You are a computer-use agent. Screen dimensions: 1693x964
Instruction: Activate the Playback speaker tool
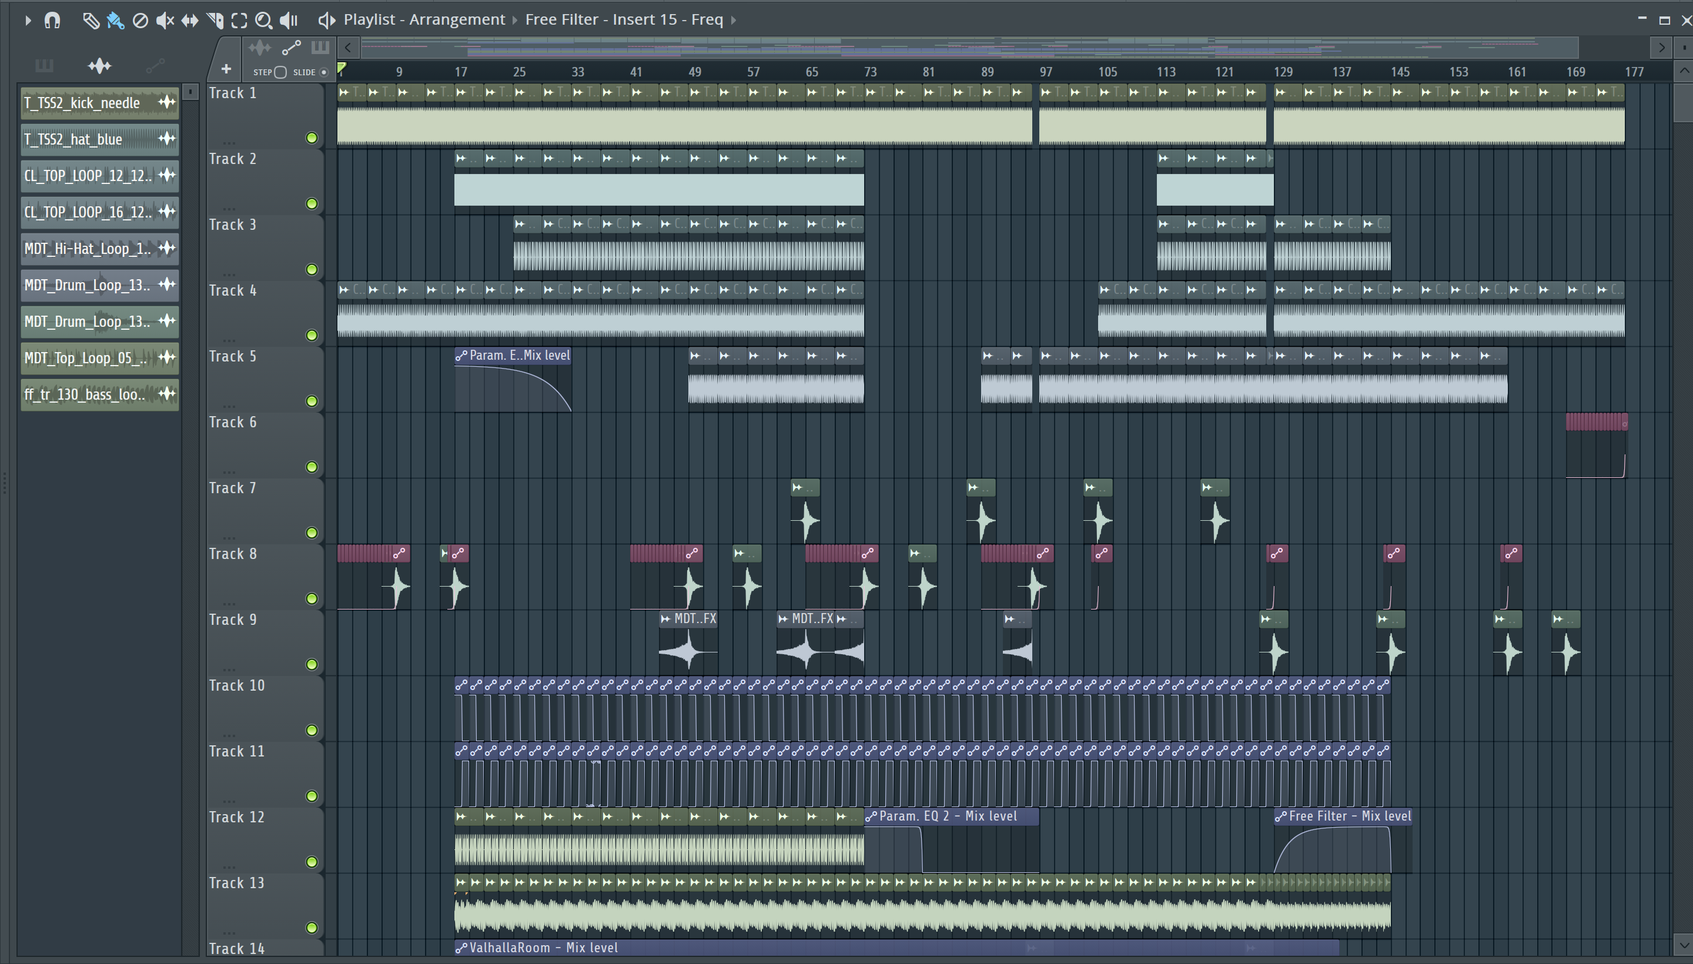pyautogui.click(x=289, y=21)
